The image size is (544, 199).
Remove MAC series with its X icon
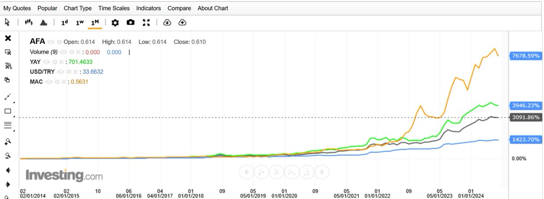[63, 82]
